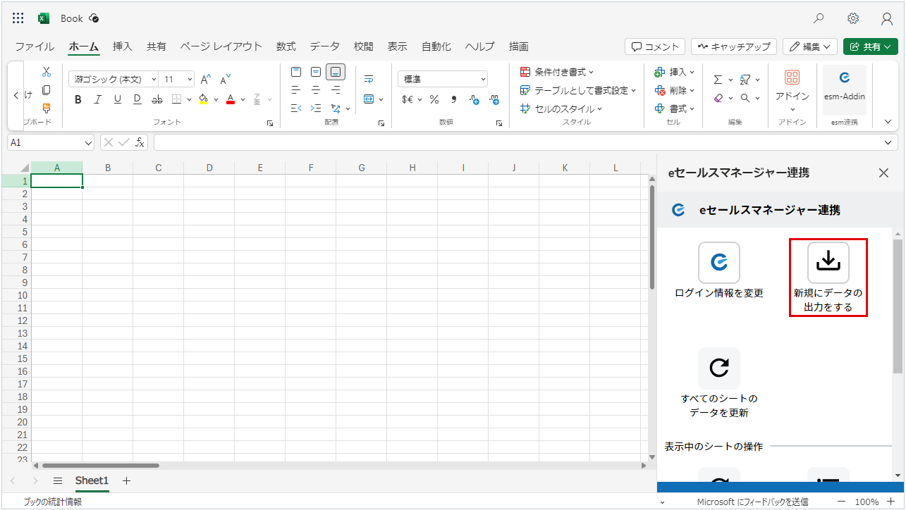Click the Cut scissors icon

coord(47,72)
